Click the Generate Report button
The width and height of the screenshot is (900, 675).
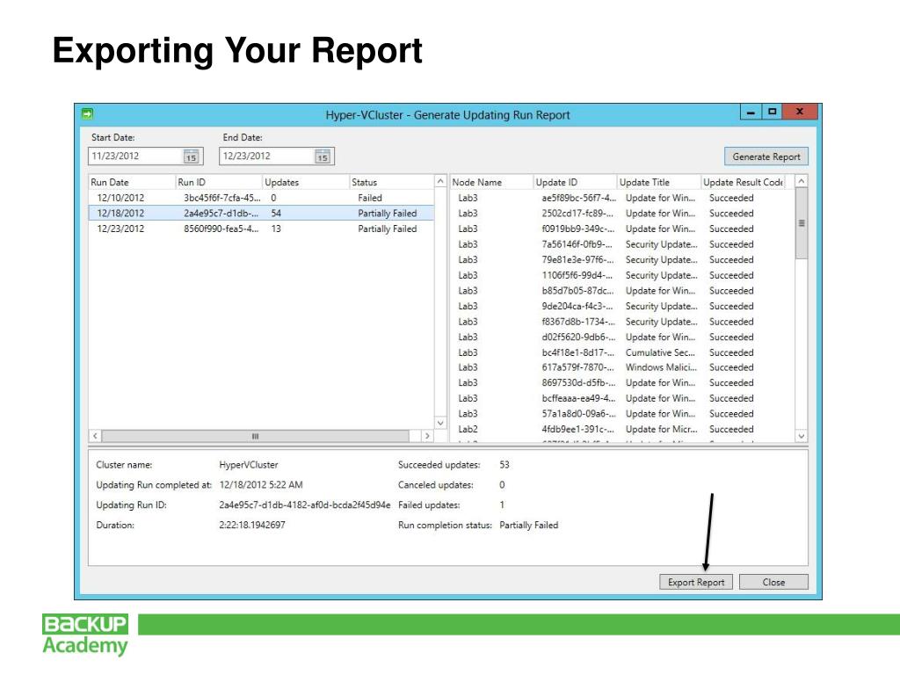[766, 156]
